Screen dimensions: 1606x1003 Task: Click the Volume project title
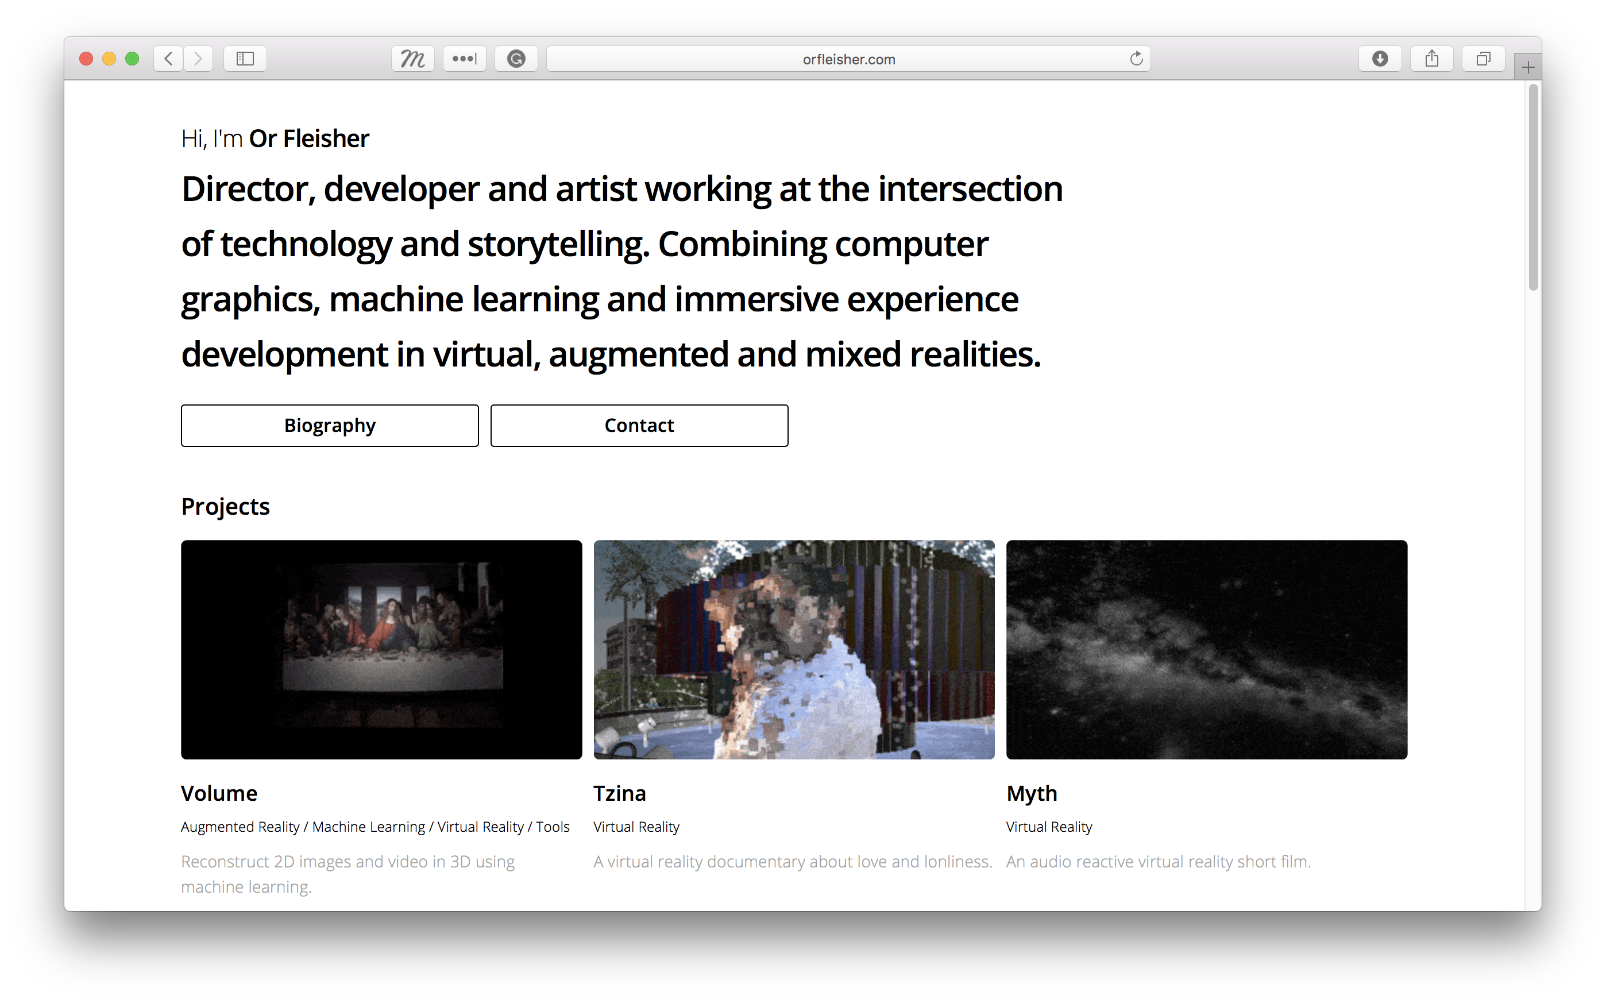(x=219, y=793)
